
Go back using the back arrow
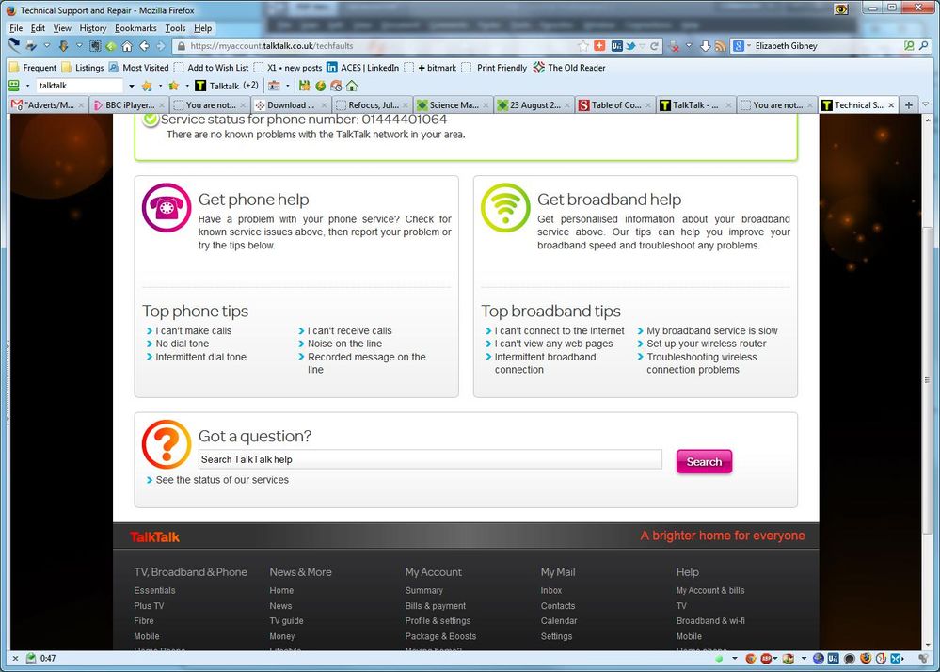coord(144,45)
